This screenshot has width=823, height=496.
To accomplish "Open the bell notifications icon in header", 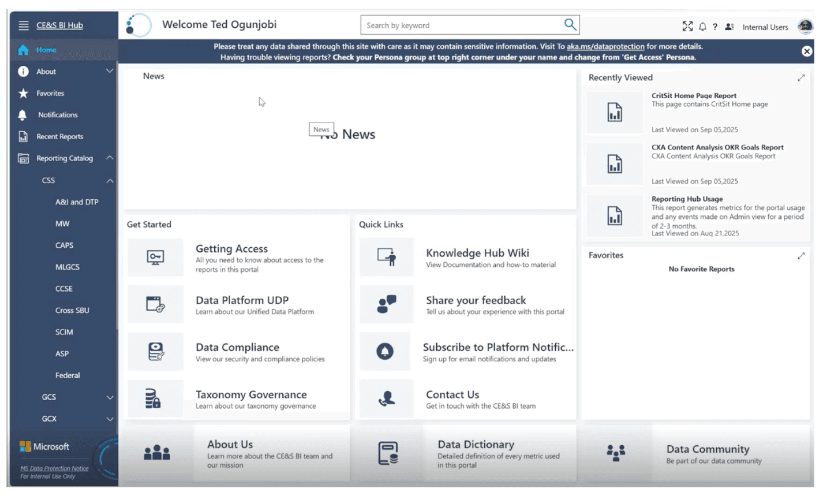I will [x=702, y=27].
